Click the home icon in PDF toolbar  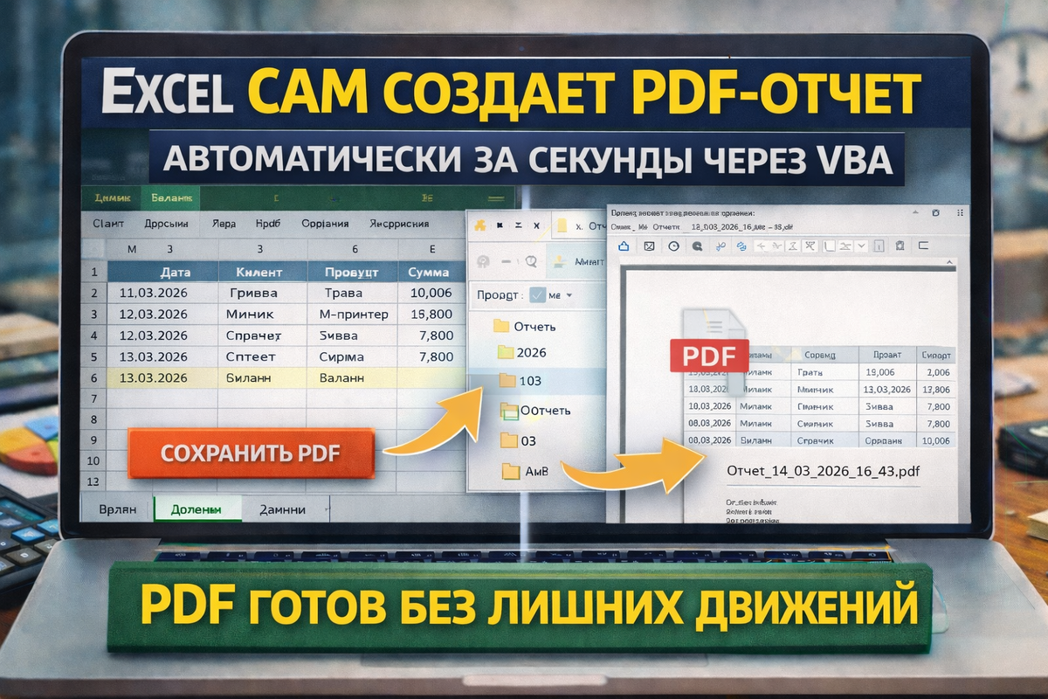pos(624,246)
